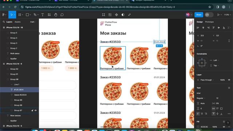Set text align left
The width and height of the screenshot is (233, 131).
coord(198,114)
